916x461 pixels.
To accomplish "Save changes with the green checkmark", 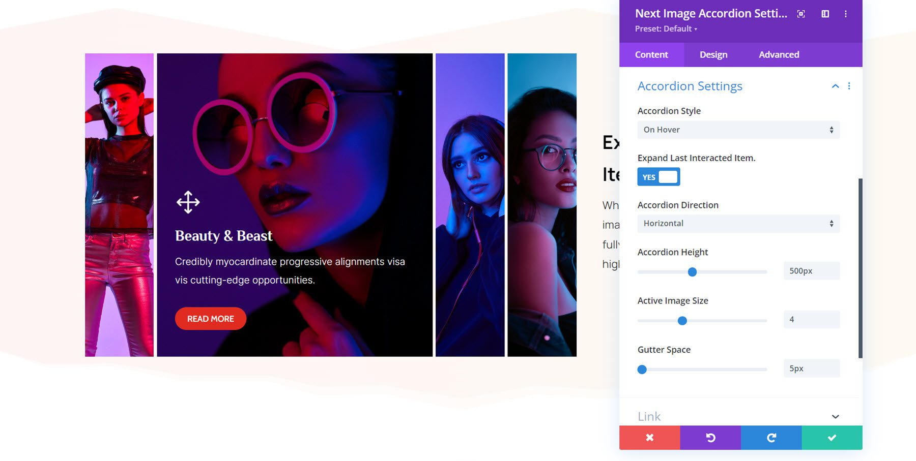I will click(832, 438).
